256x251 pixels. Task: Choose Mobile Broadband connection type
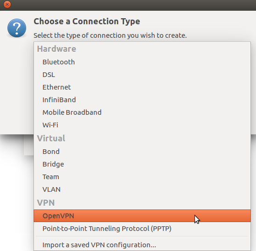coord(142,112)
